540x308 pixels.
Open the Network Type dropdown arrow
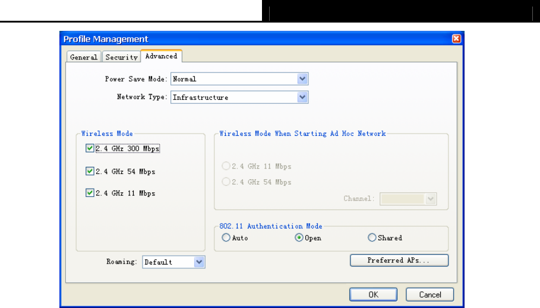[302, 97]
